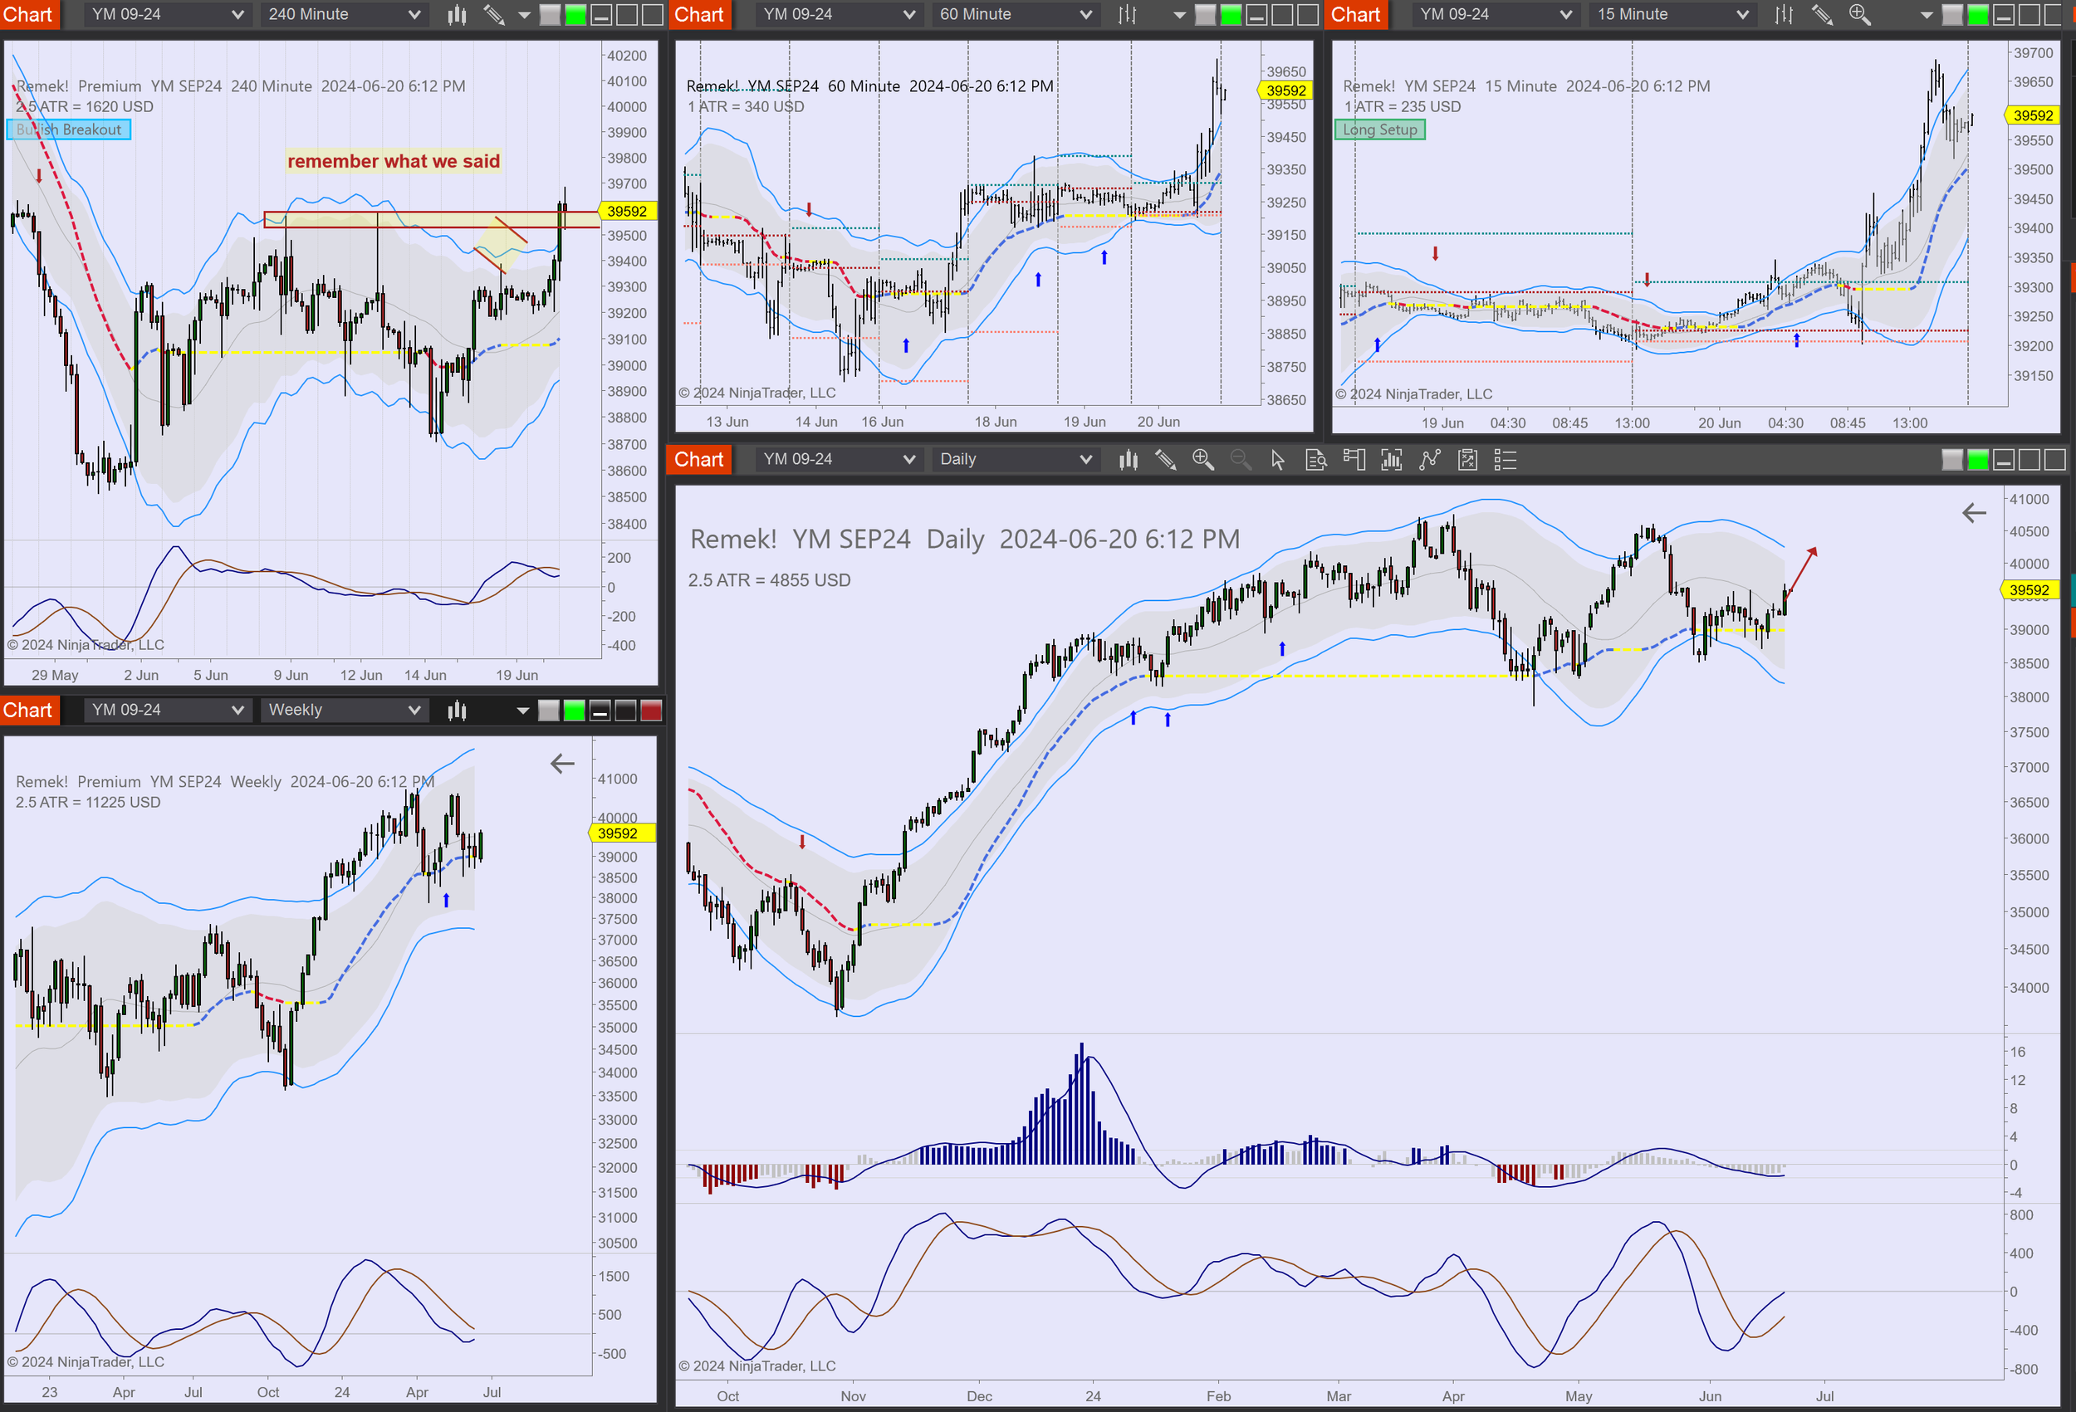Open the YM 09-24 instrument dropdown on 240 Minute chart
The image size is (2076, 1412).
click(x=167, y=14)
